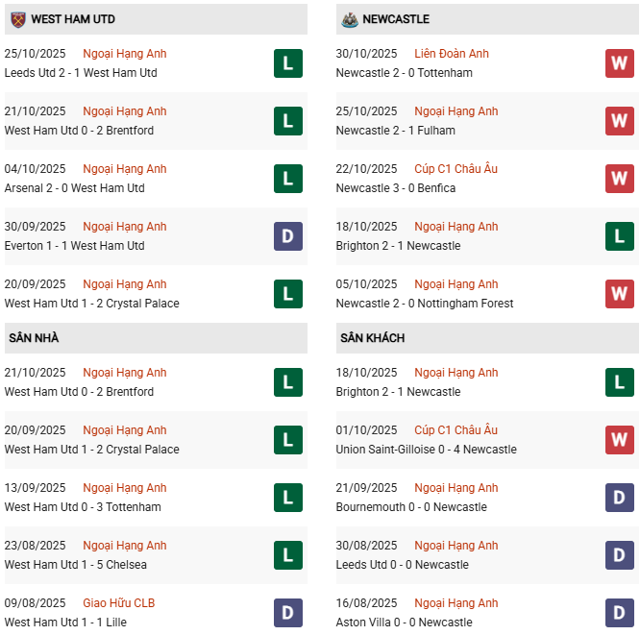Select the SÂN KHÁCH section header
The width and height of the screenshot is (640, 635).
(372, 338)
